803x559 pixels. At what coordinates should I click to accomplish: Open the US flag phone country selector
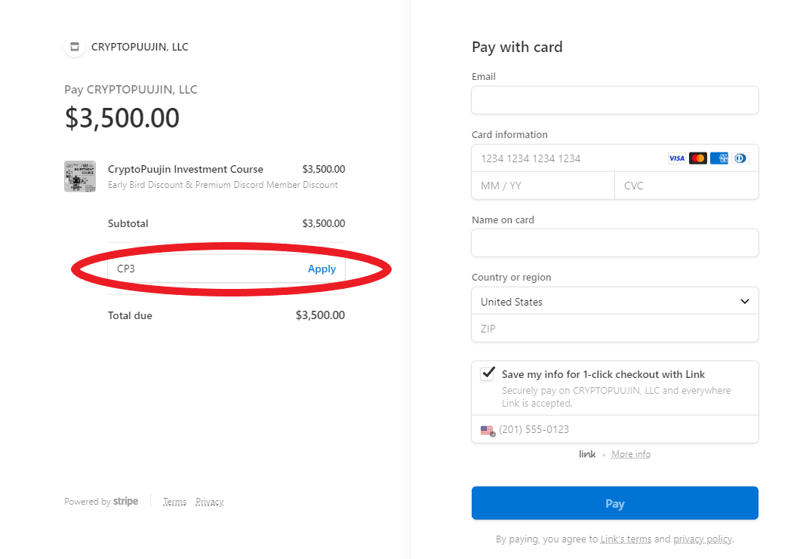488,431
